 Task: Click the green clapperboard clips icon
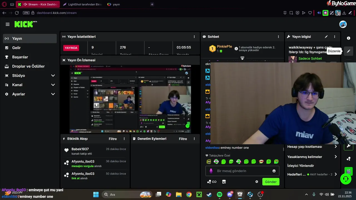(348, 171)
